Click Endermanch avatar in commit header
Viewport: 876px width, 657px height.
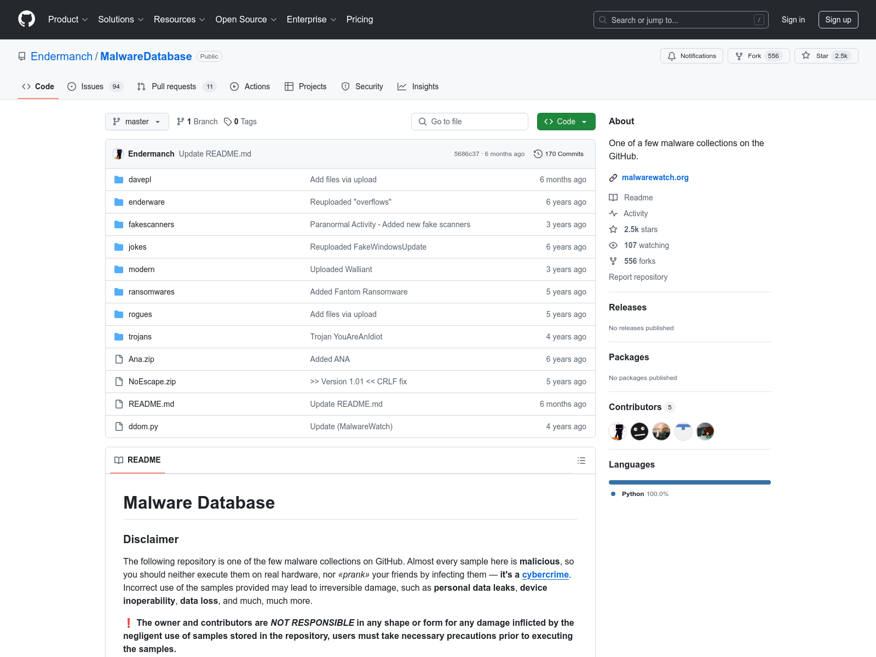point(118,154)
